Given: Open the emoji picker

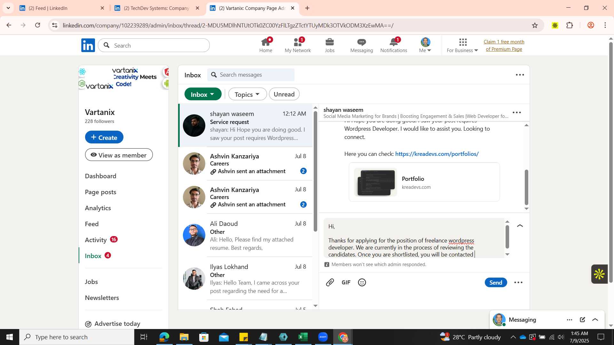Looking at the screenshot, I should (362, 282).
